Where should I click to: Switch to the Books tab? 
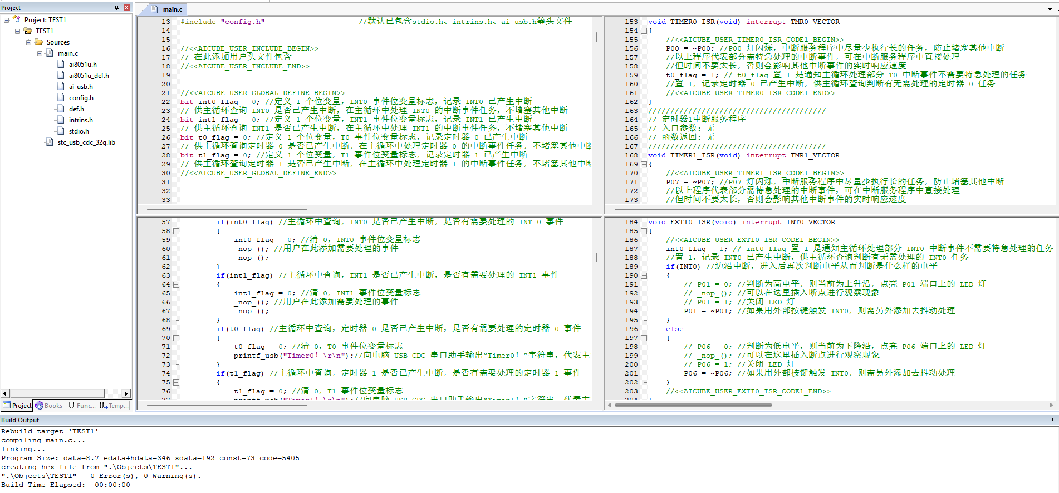click(x=49, y=406)
